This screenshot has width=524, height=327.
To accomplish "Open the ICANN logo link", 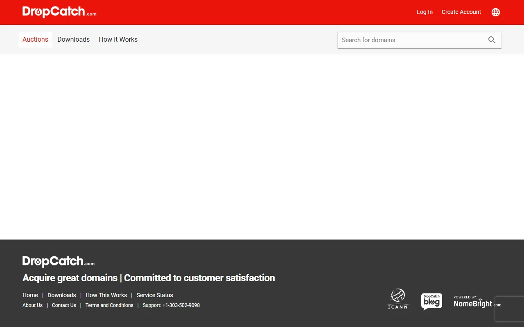I will pos(398,299).
